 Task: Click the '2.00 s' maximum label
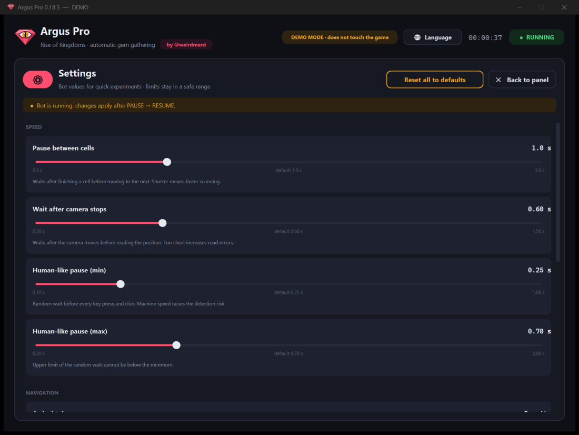click(x=538, y=354)
